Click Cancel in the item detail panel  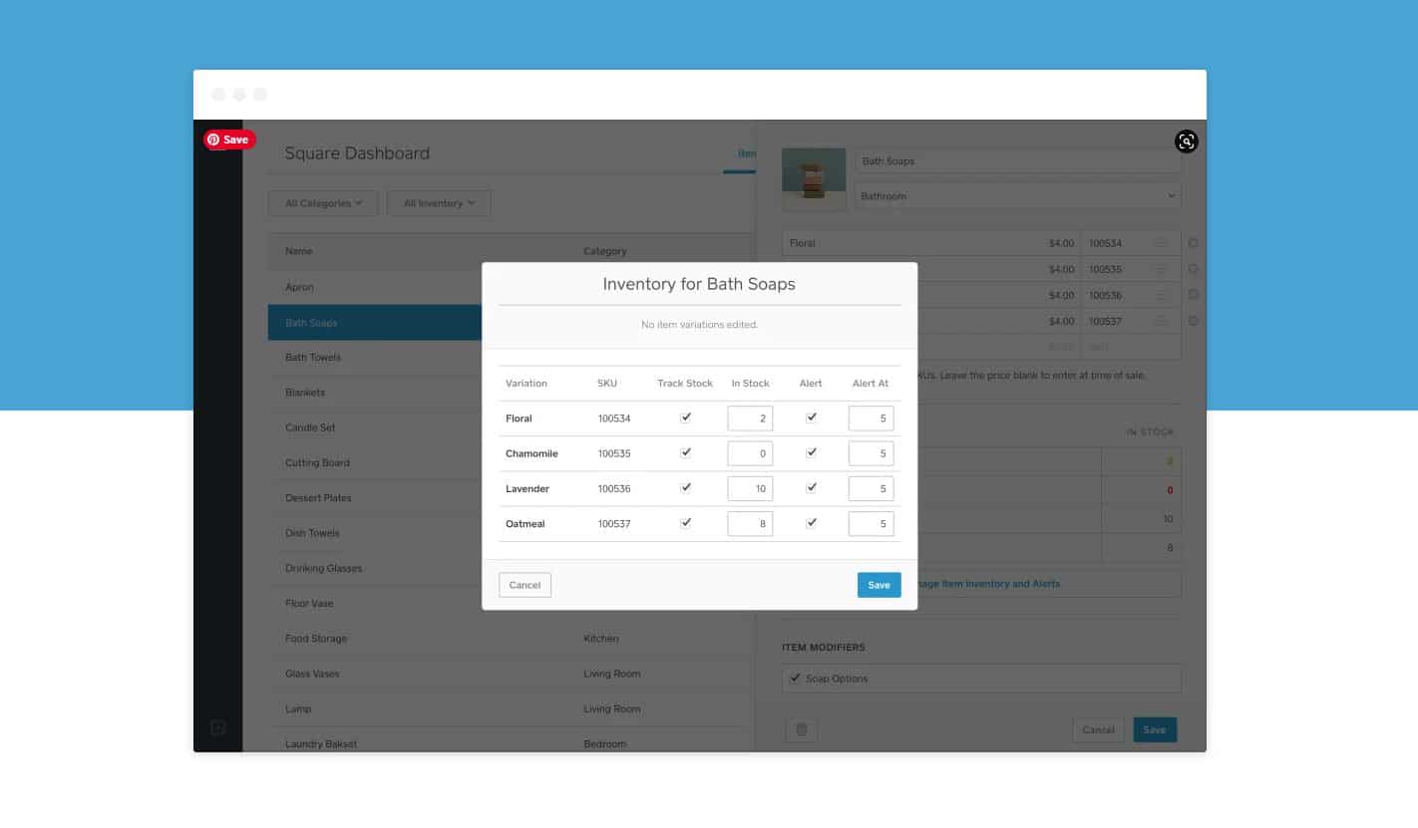1098,729
